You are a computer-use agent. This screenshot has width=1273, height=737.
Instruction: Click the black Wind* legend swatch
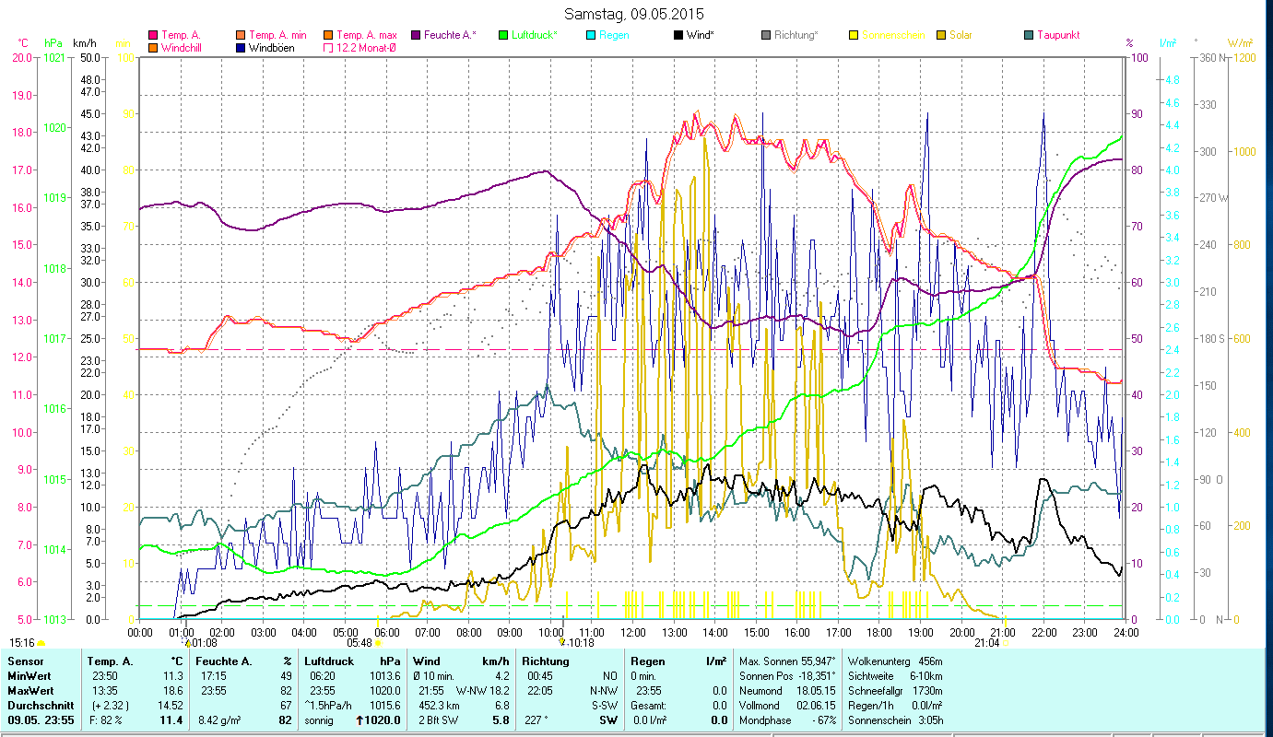678,35
